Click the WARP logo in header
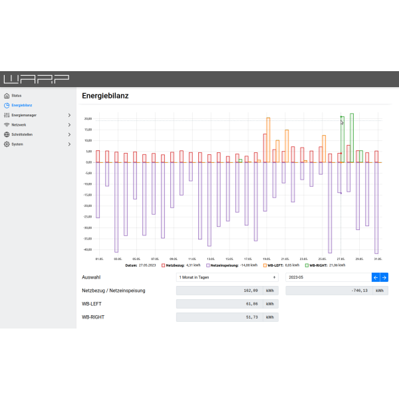 click(x=37, y=79)
